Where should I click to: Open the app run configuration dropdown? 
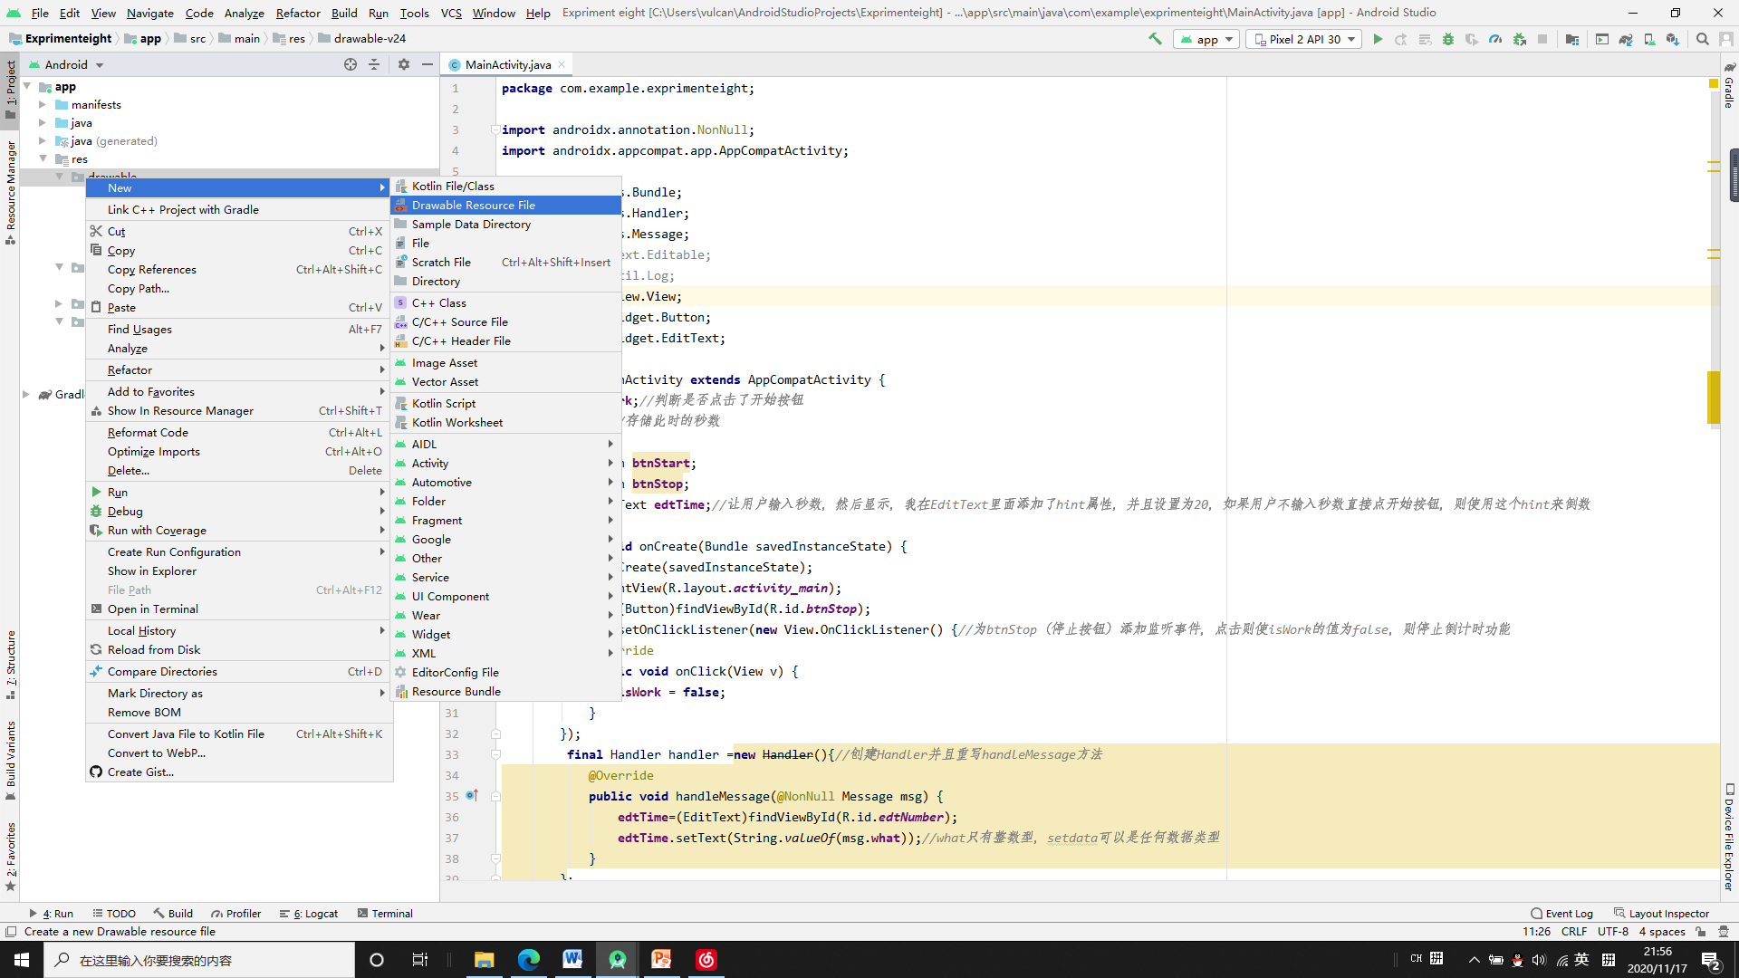[1206, 39]
